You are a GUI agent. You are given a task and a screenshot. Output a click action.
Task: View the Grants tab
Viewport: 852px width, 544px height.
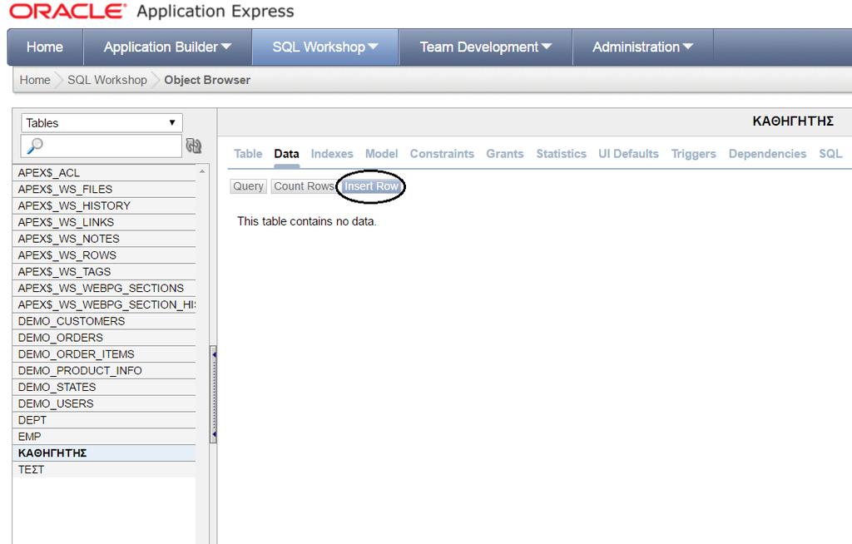coord(505,154)
